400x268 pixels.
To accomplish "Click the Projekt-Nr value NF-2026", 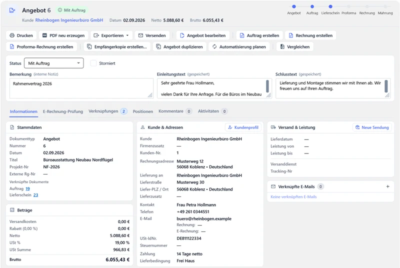I will click(51, 167).
